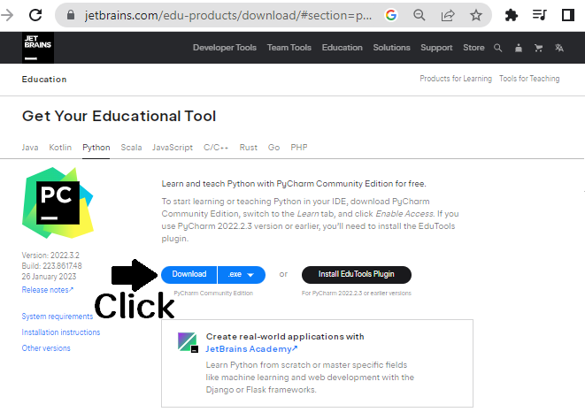This screenshot has height=412, width=585.
Task: Click the browser address bar URL
Action: click(228, 15)
